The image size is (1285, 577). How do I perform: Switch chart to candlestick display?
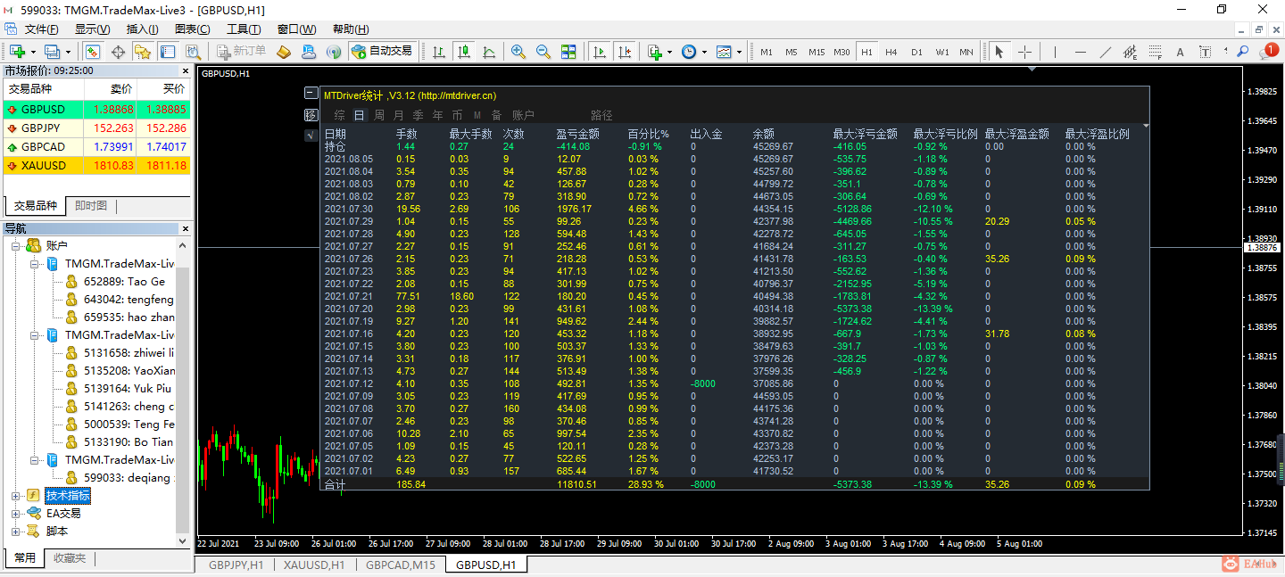pyautogui.click(x=463, y=52)
